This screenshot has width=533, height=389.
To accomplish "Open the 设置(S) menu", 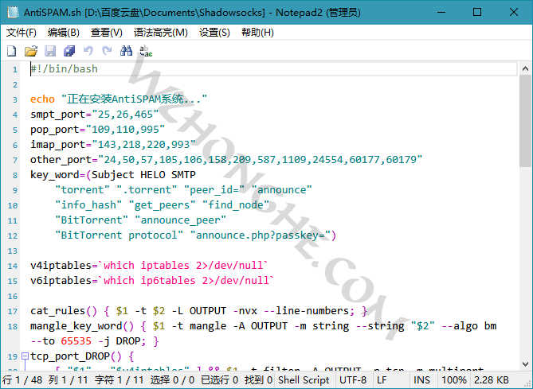I will click(214, 33).
